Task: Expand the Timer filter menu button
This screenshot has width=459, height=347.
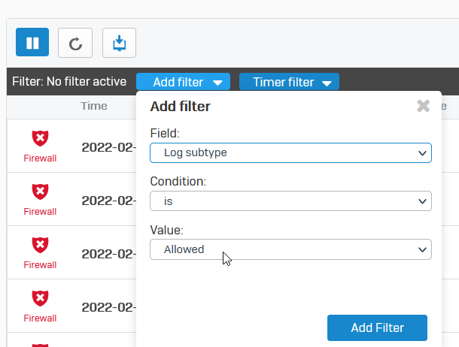Action: pos(289,82)
